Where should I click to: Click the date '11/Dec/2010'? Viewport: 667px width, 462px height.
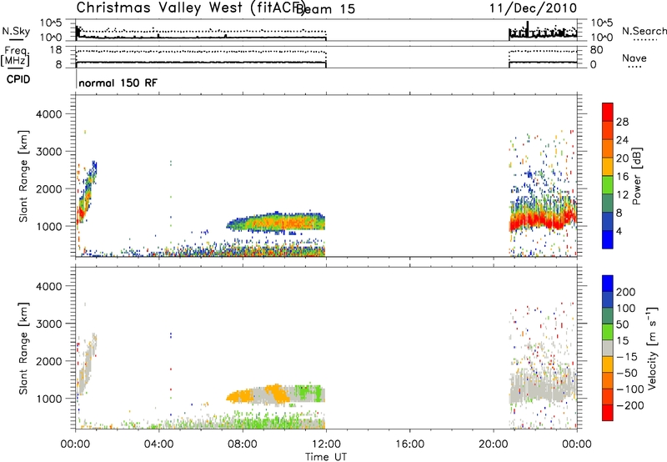[x=533, y=8]
